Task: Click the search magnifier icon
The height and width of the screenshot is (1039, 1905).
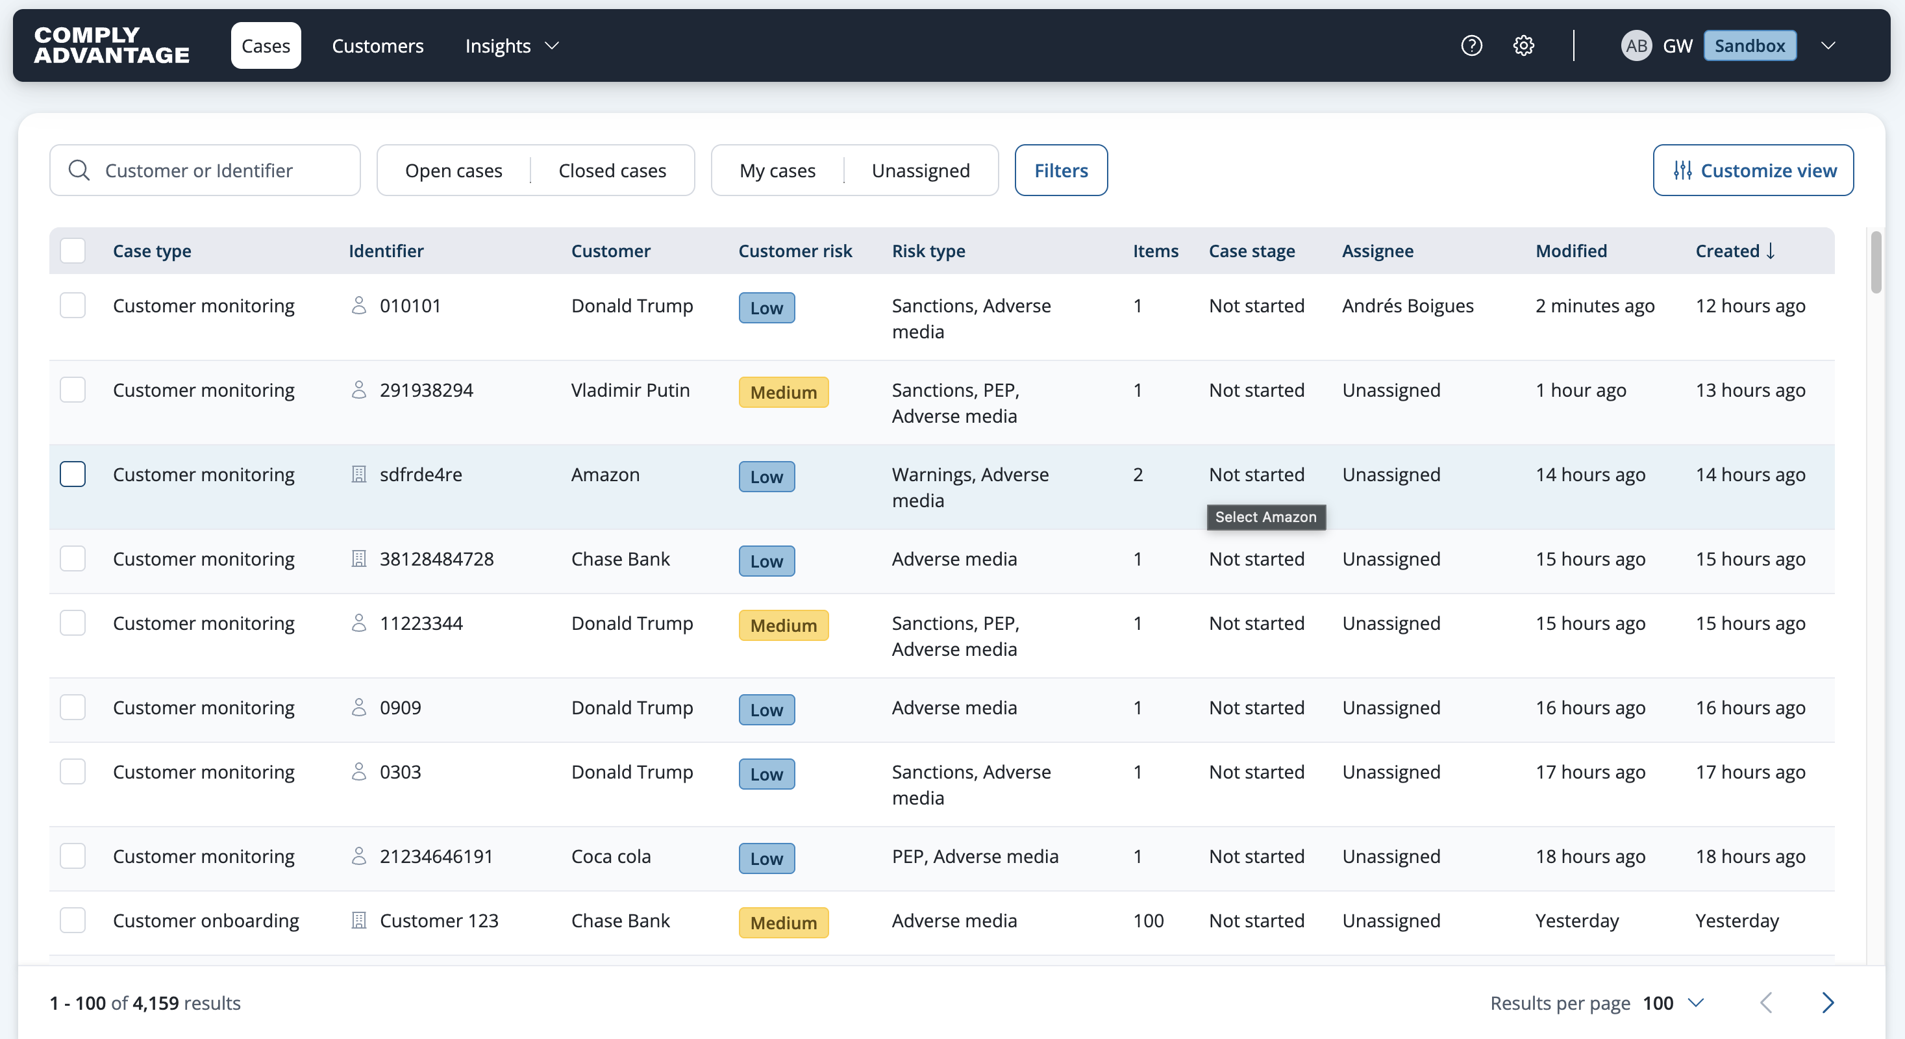Action: [79, 170]
